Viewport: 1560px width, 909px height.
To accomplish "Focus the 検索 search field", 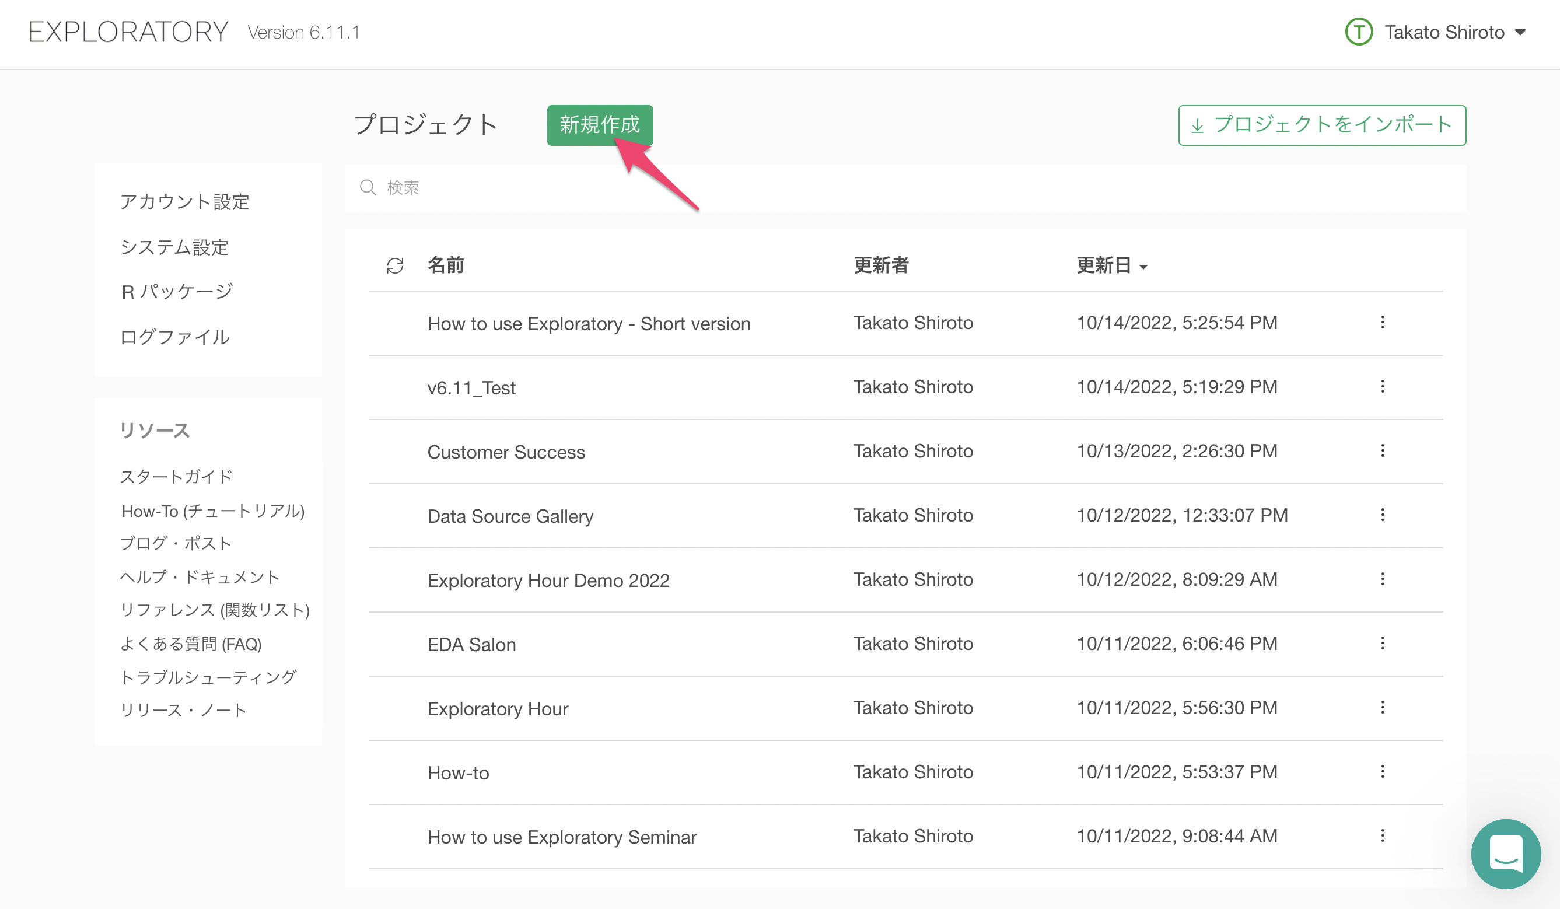I will tap(905, 188).
